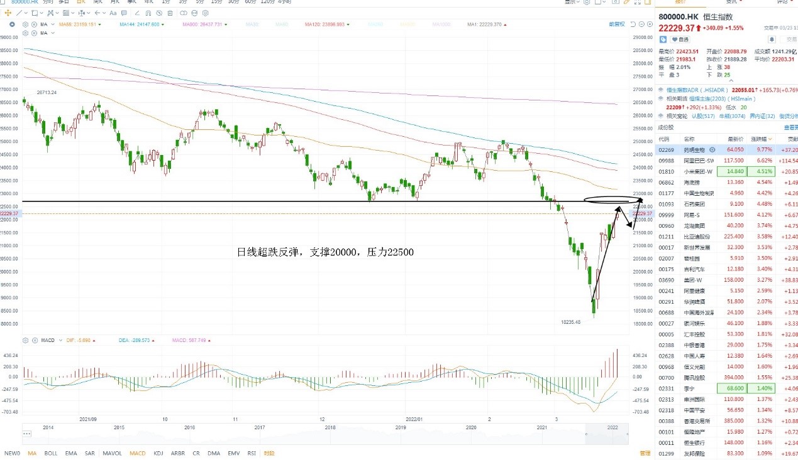The width and height of the screenshot is (798, 460).
Task: Toggle the 时段 session indicator
Action: (269, 453)
